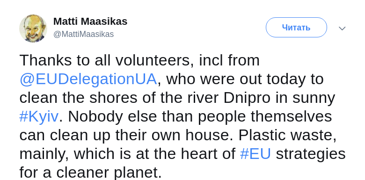
Task: Click the phrase "who were out today to"
Action: (245, 79)
